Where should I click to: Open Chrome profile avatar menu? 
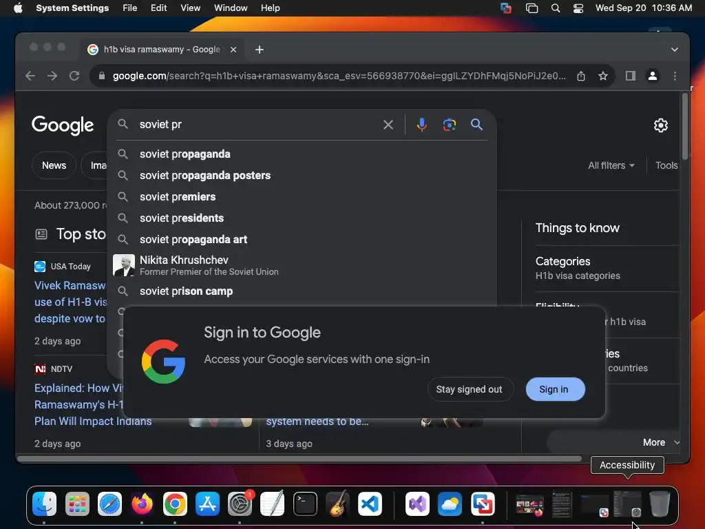point(653,76)
